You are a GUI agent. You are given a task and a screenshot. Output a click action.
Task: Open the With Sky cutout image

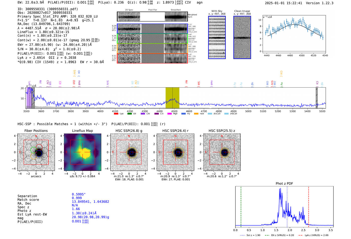(217, 37)
